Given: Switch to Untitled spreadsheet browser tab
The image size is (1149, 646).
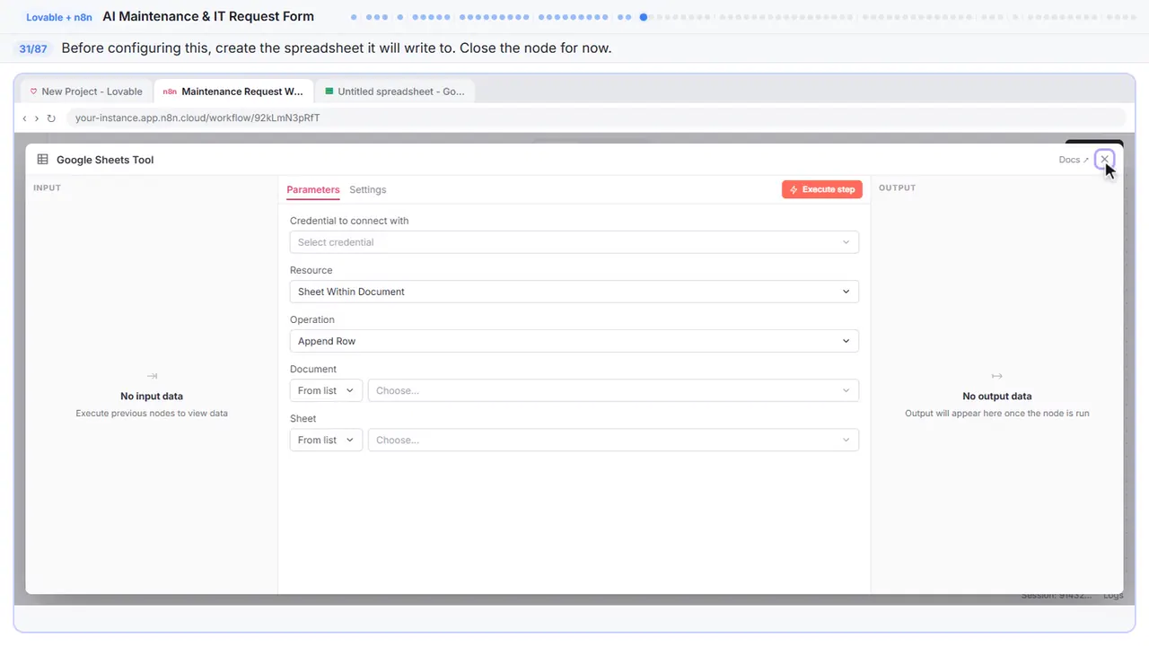Looking at the screenshot, I should pos(395,92).
